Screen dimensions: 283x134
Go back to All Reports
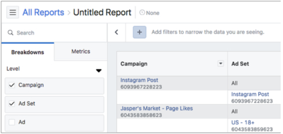43,13
